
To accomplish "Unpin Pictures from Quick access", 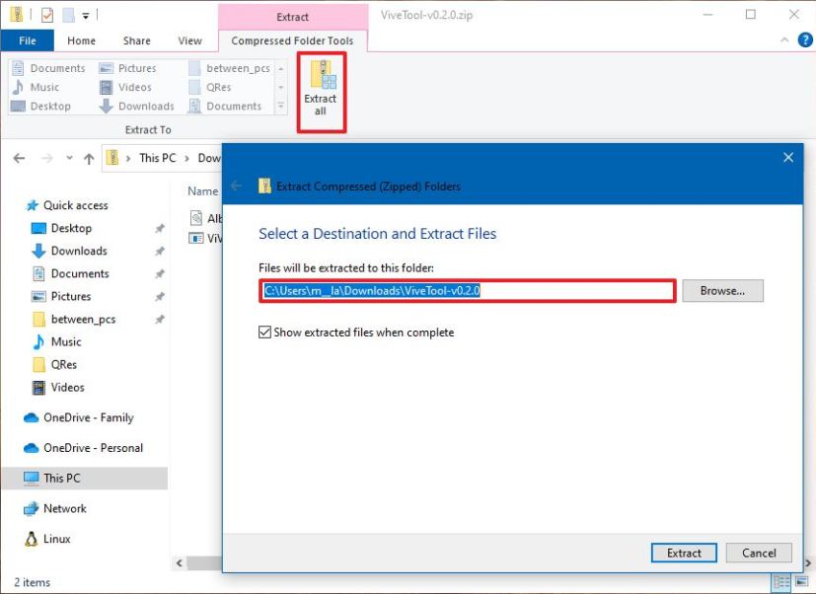I will [x=160, y=296].
